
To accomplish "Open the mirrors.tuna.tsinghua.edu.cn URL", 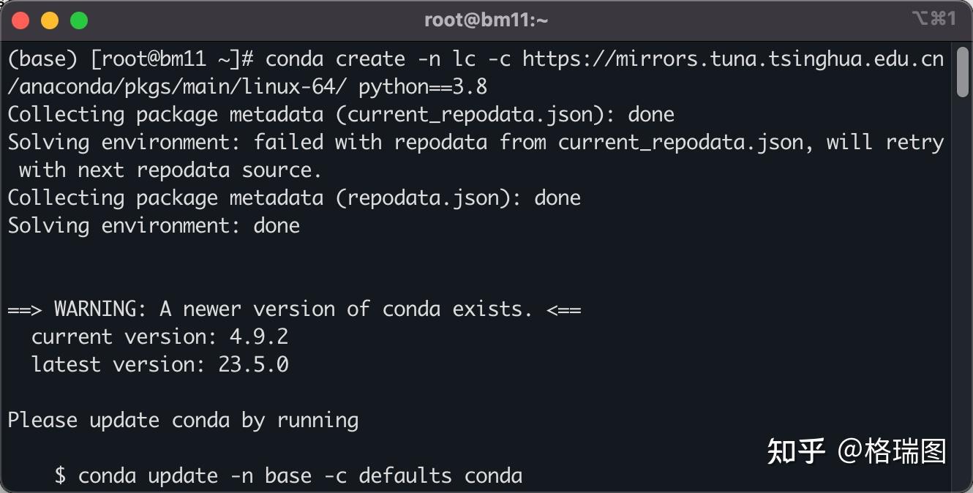I will coord(732,59).
